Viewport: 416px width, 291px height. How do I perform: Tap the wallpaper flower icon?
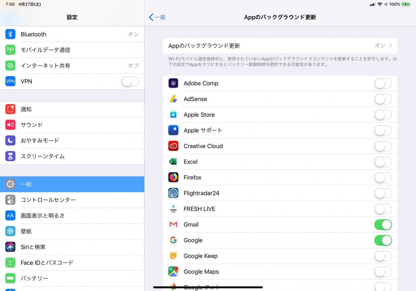click(10, 231)
